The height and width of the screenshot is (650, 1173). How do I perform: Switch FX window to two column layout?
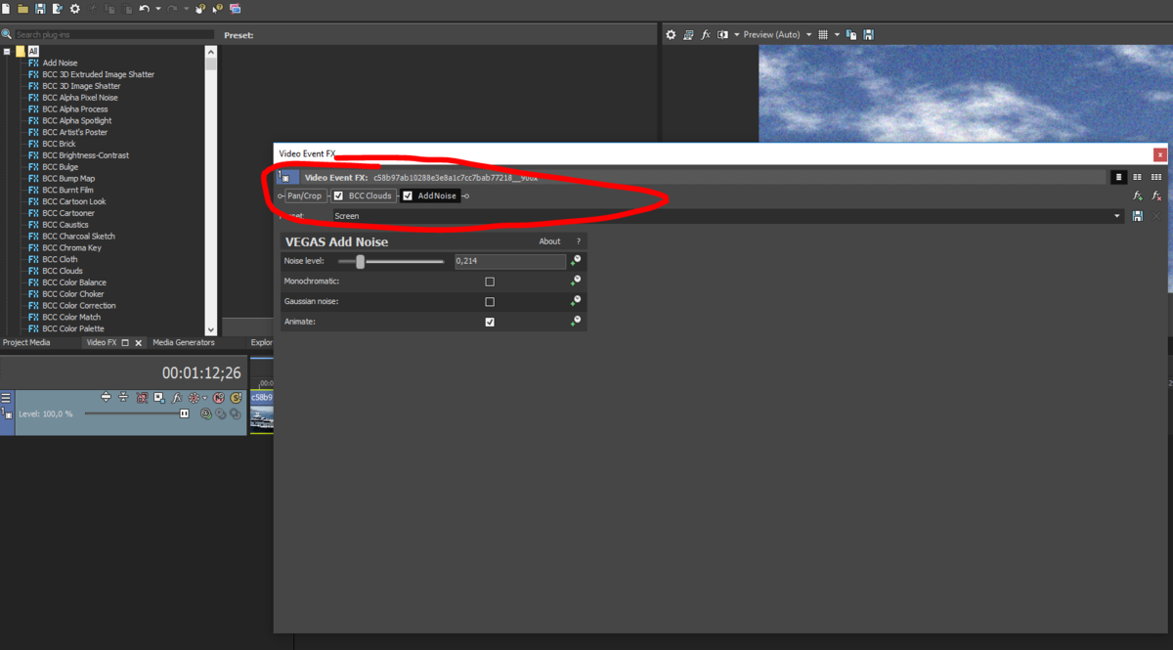(x=1138, y=177)
